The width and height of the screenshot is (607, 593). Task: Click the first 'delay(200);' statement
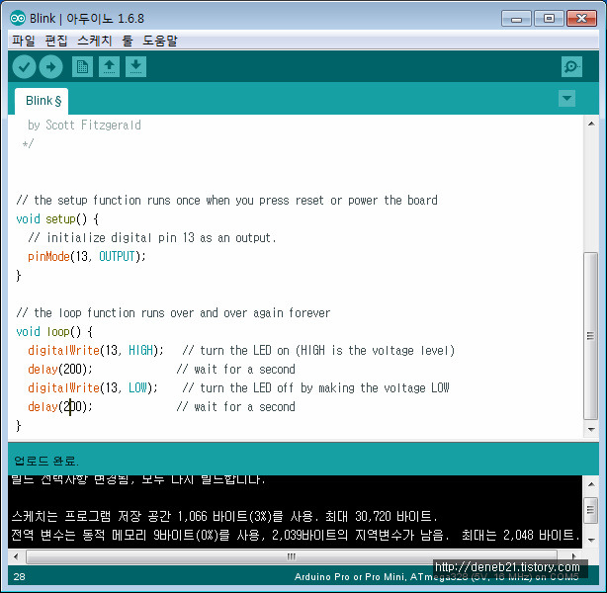pos(60,370)
